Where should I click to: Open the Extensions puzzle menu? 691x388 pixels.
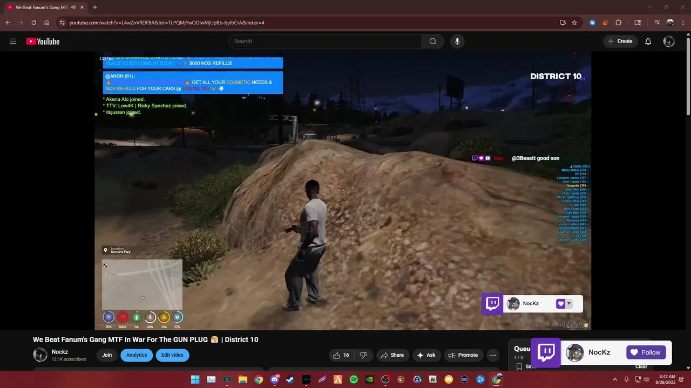[619, 23]
